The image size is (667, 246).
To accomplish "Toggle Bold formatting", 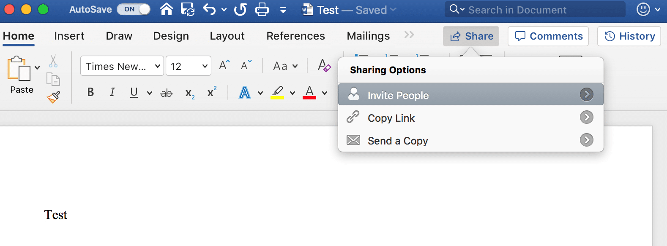I will coord(90,92).
